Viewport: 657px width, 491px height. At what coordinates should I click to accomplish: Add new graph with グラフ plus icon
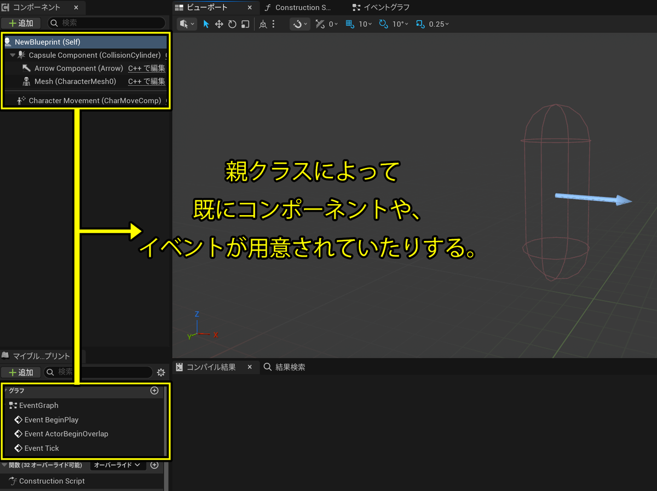(x=154, y=391)
